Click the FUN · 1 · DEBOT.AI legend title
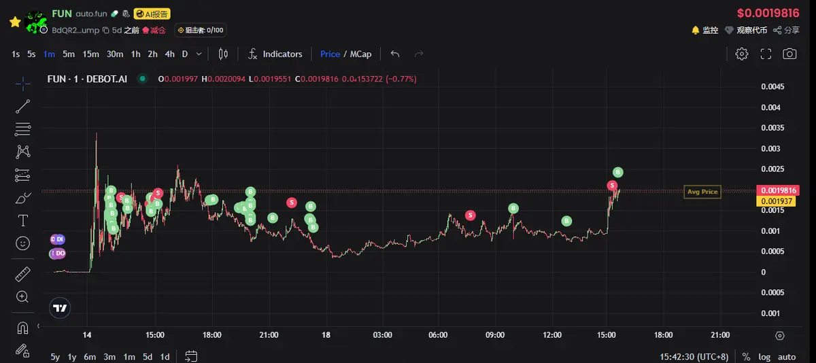Screen dimensions: 816x363 tap(87, 79)
